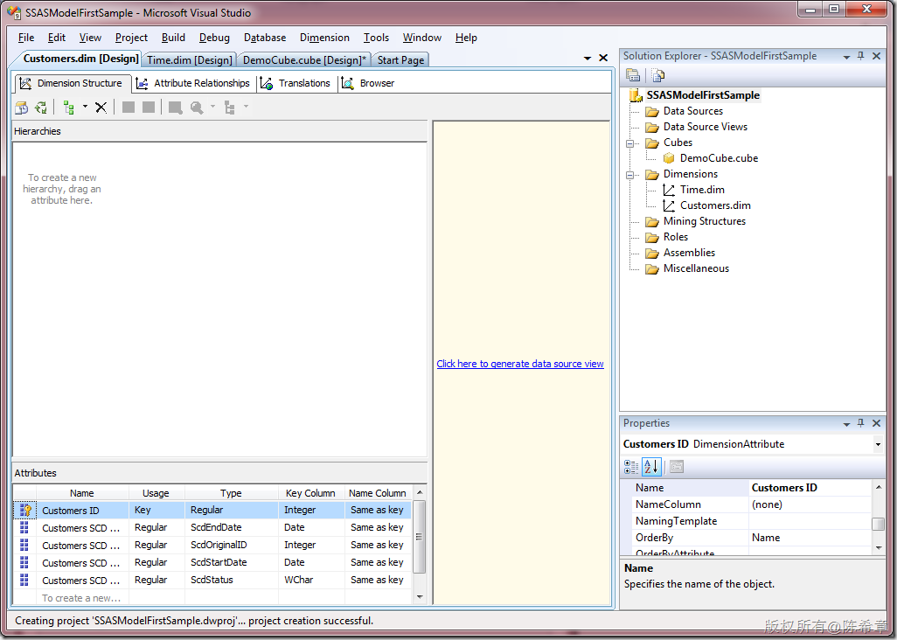Open the Build menu
Screen dimensions: 897x640
[173, 38]
